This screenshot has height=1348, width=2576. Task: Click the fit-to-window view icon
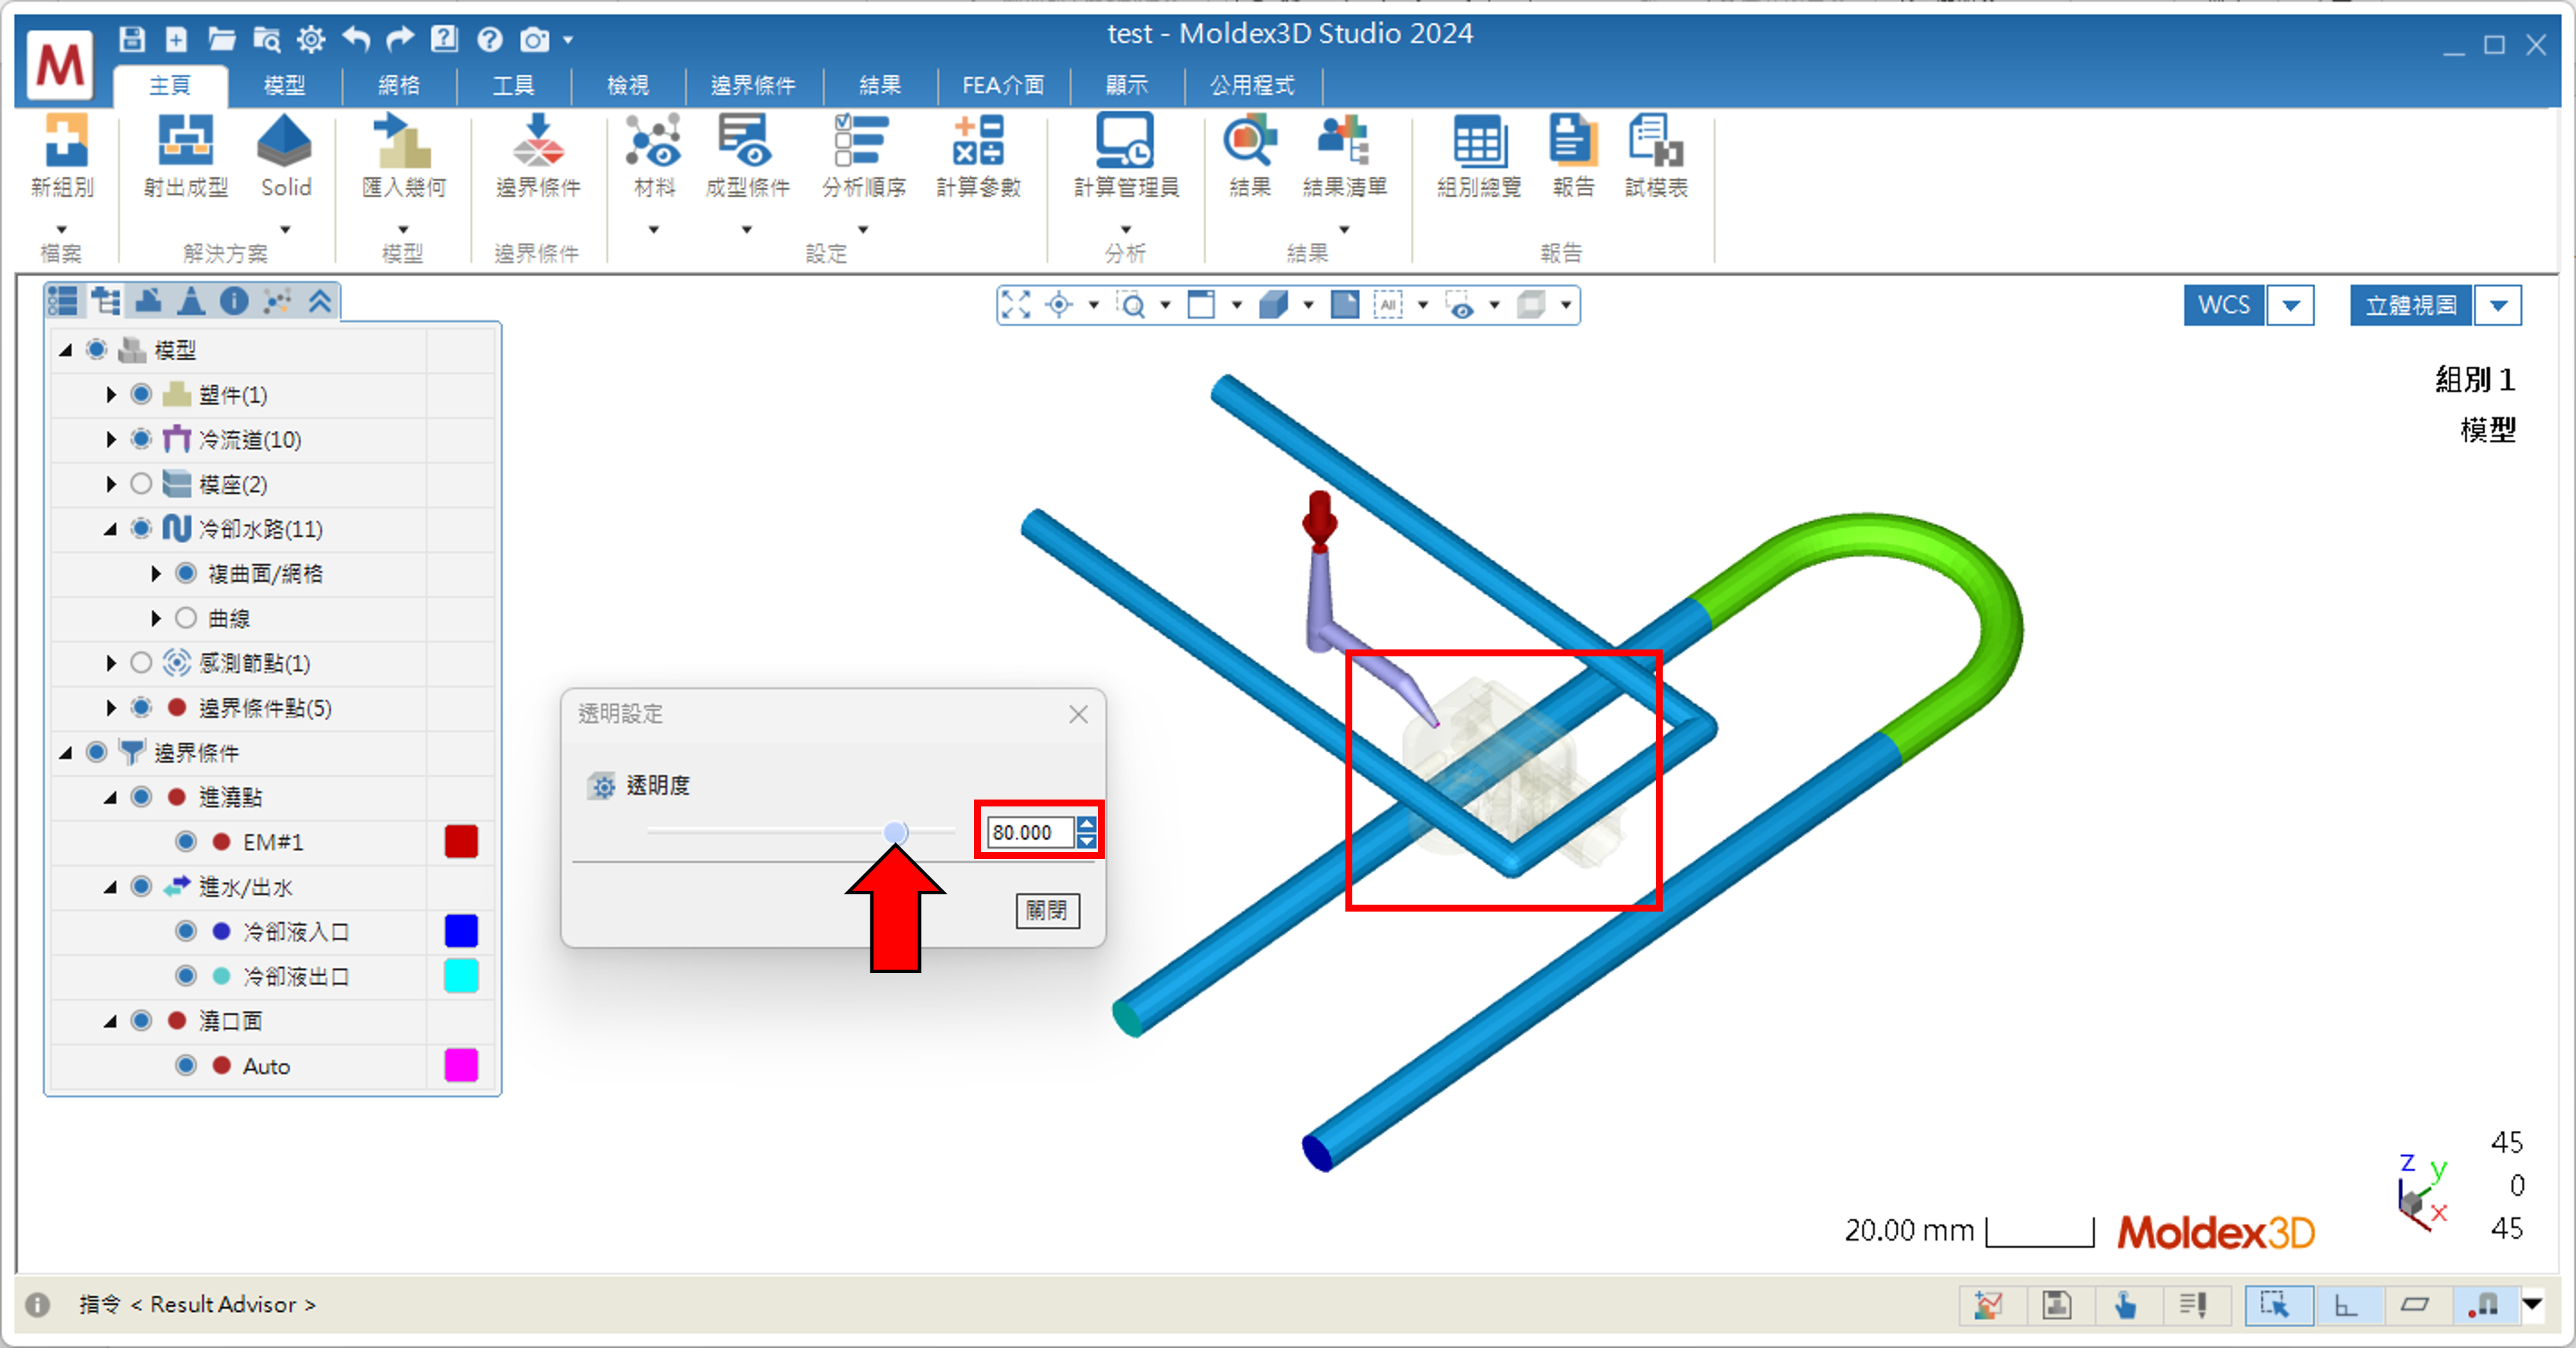(x=1016, y=304)
